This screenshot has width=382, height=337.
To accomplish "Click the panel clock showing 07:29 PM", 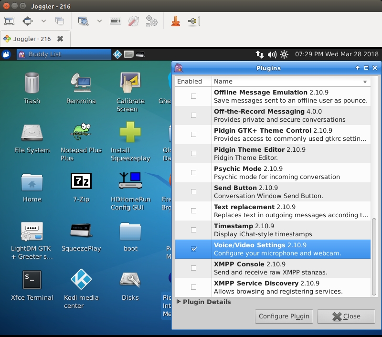I will pyautogui.click(x=337, y=54).
